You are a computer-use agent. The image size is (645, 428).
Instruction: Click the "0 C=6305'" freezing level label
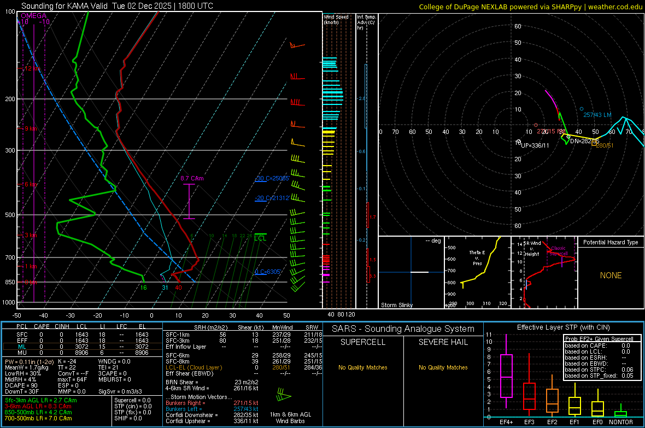pyautogui.click(x=268, y=272)
